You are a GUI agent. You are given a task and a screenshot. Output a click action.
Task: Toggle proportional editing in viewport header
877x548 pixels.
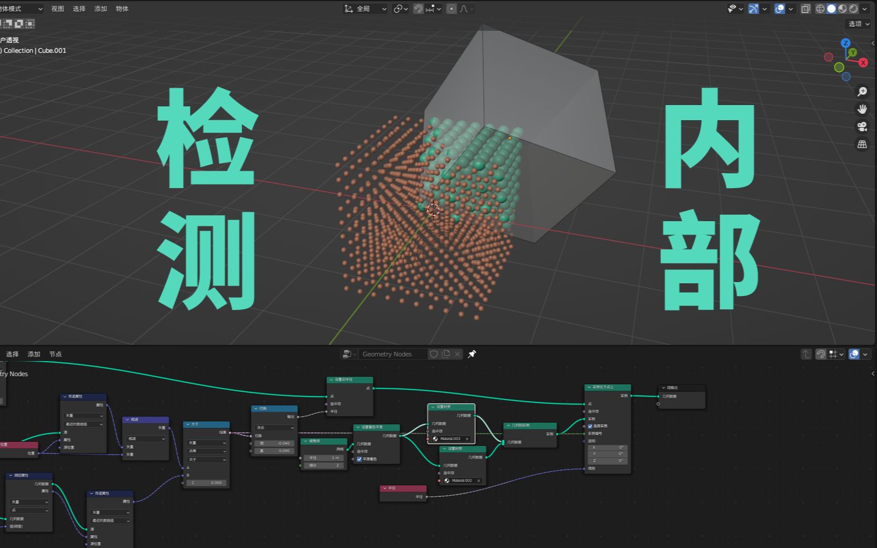[x=452, y=9]
